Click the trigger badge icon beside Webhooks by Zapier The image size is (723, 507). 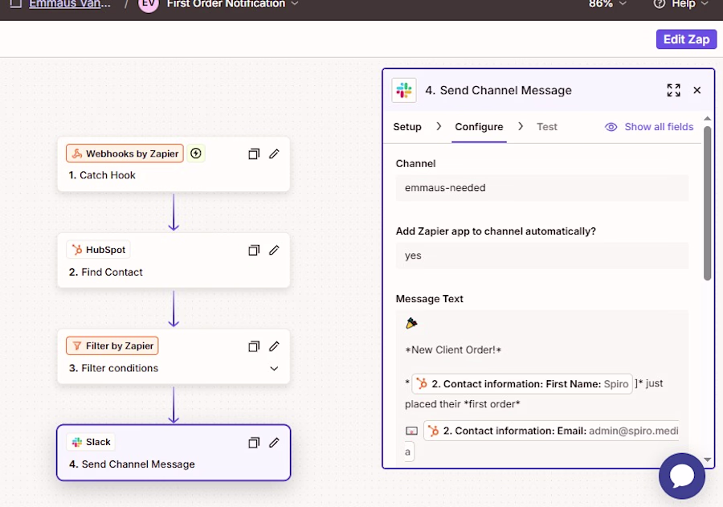[196, 153]
